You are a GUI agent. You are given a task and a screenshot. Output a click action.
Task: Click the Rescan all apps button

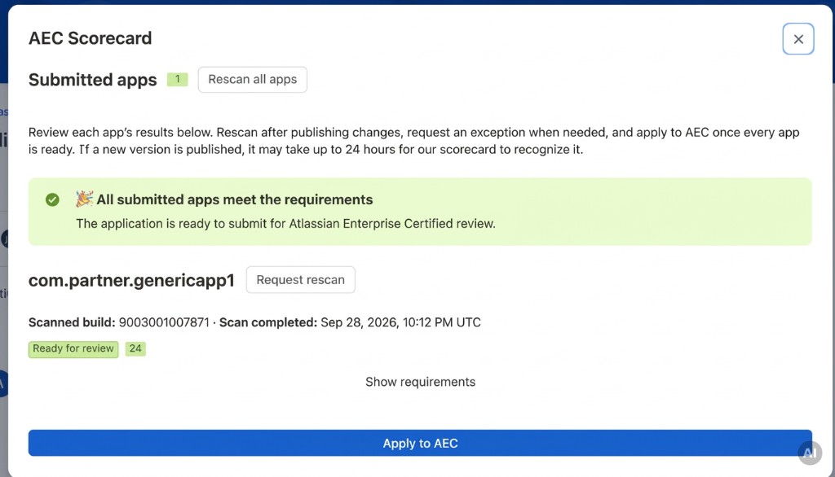pos(253,79)
